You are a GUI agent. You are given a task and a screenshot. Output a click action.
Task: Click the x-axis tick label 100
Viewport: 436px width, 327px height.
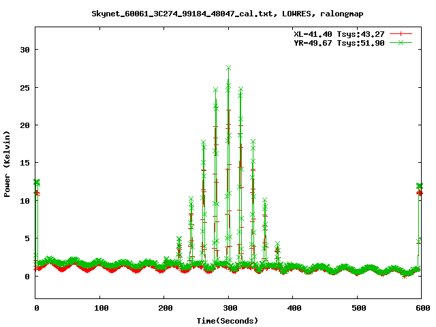pyautogui.click(x=102, y=308)
